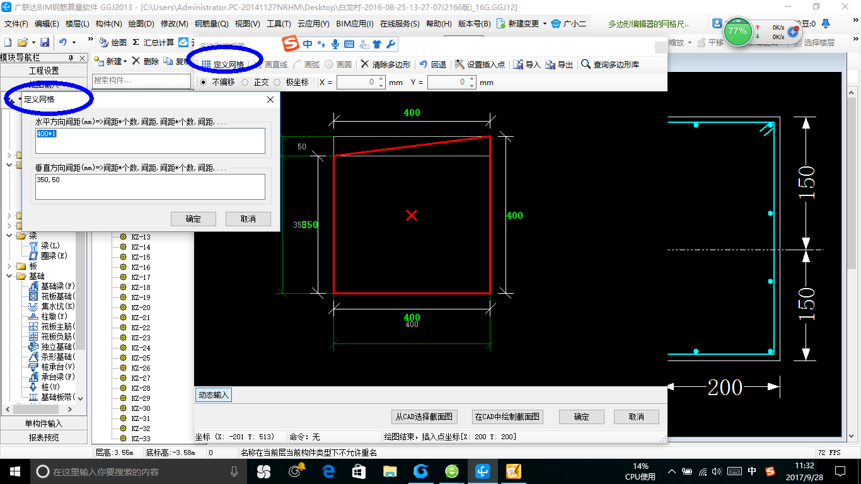Click the 在CAD中绘制截面图 button
The height and width of the screenshot is (484, 861).
[x=507, y=417]
